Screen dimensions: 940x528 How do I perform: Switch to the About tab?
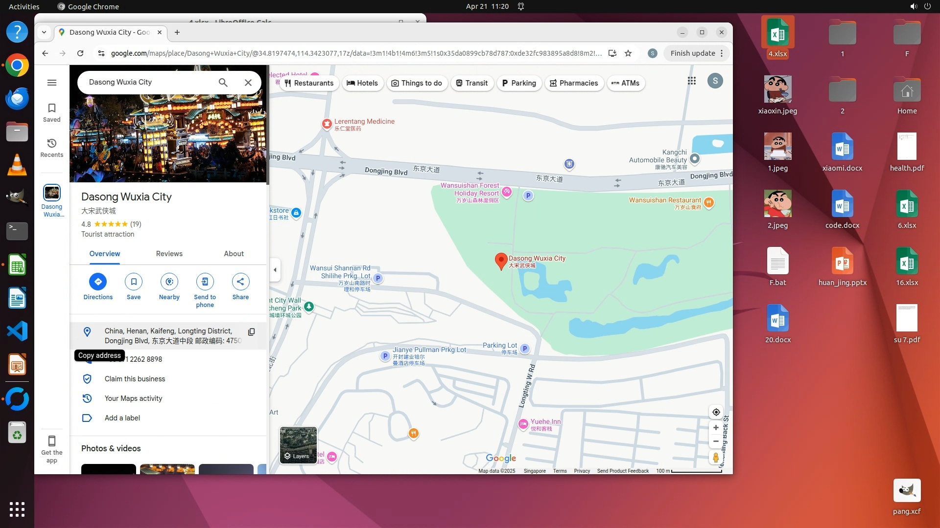[x=234, y=254]
